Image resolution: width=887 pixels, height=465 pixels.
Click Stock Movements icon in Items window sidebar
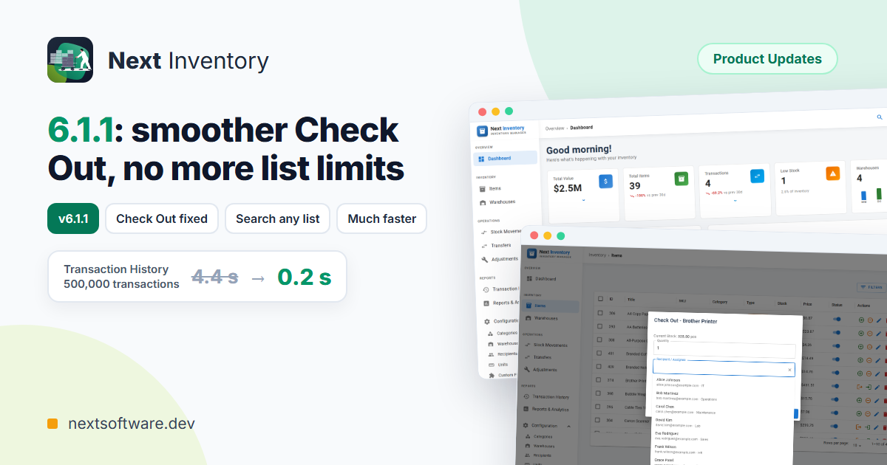pos(527,345)
